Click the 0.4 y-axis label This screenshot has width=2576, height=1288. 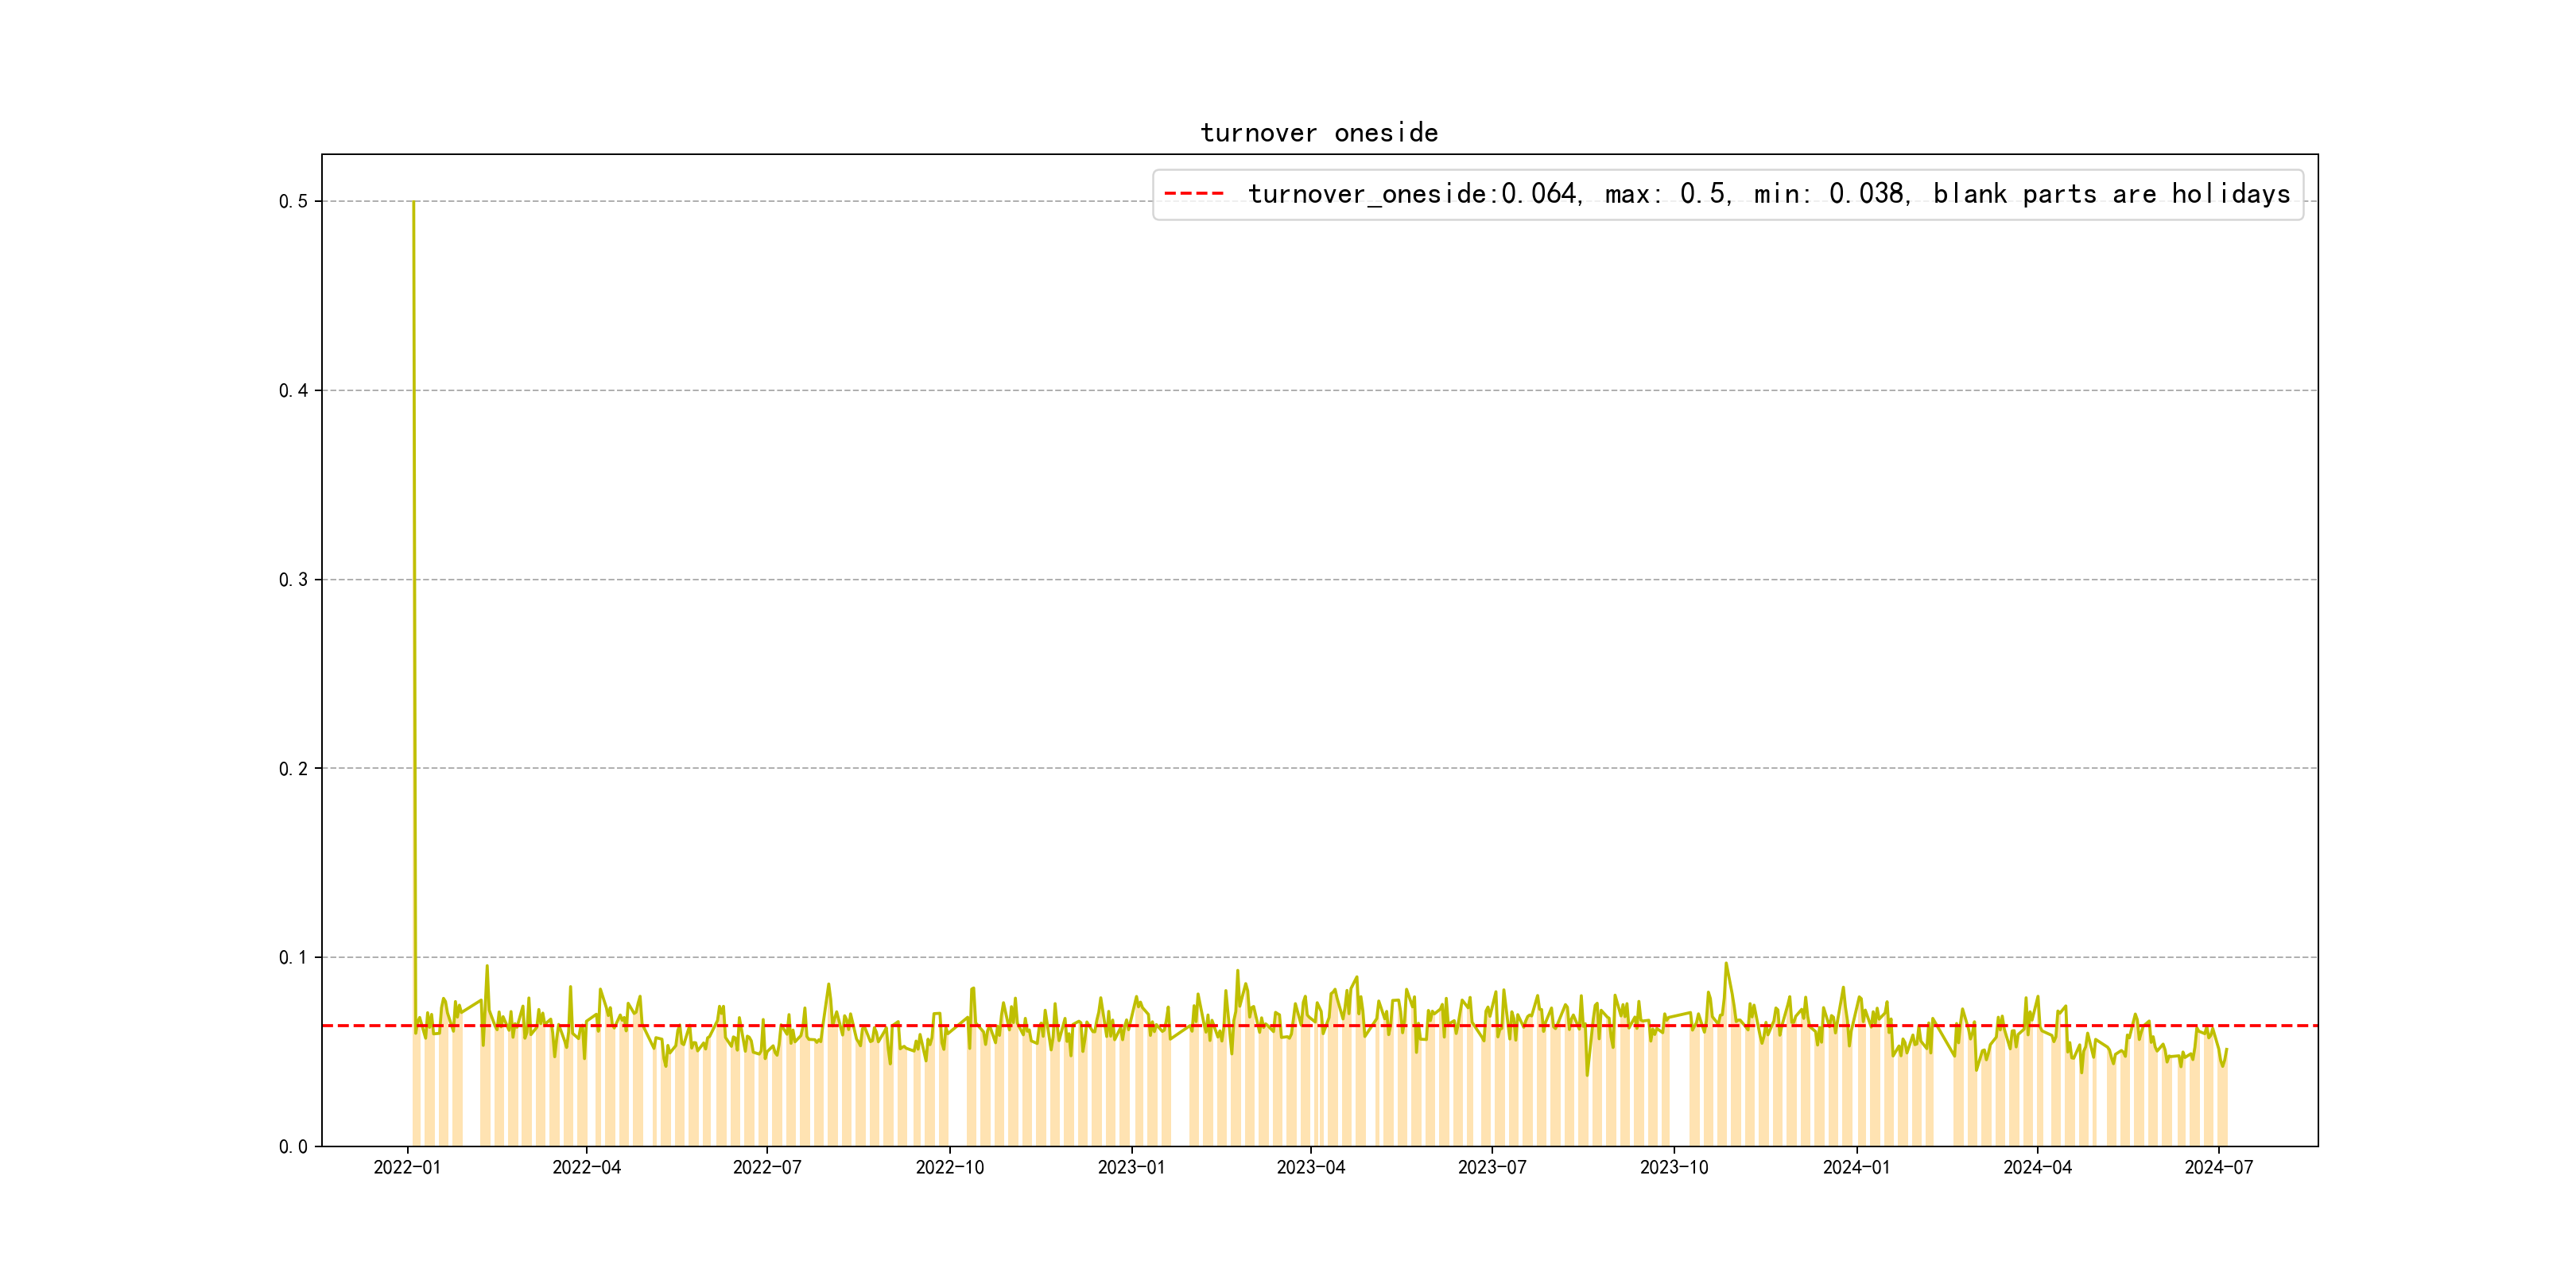293,391
